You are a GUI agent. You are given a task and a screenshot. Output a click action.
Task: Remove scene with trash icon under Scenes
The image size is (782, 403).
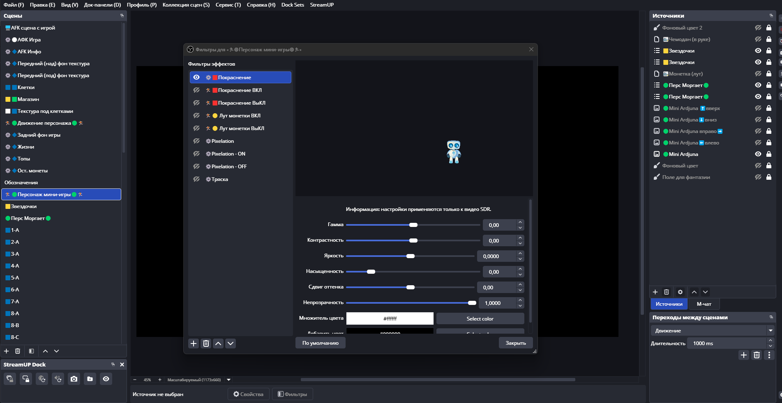pos(18,351)
